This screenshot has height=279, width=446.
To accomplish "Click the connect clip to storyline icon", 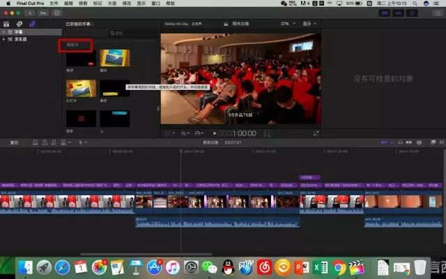I will (x=36, y=142).
